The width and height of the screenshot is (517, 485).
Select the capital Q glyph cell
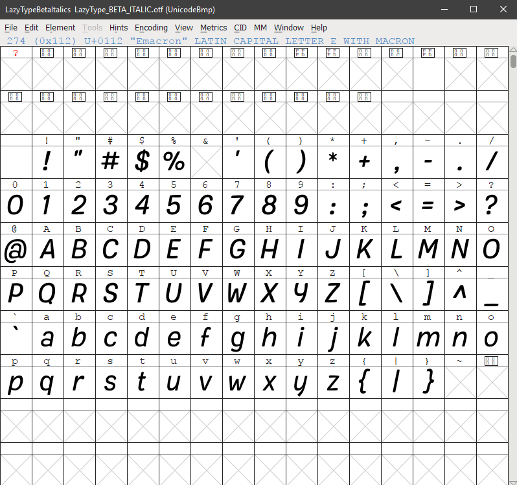pos(47,294)
